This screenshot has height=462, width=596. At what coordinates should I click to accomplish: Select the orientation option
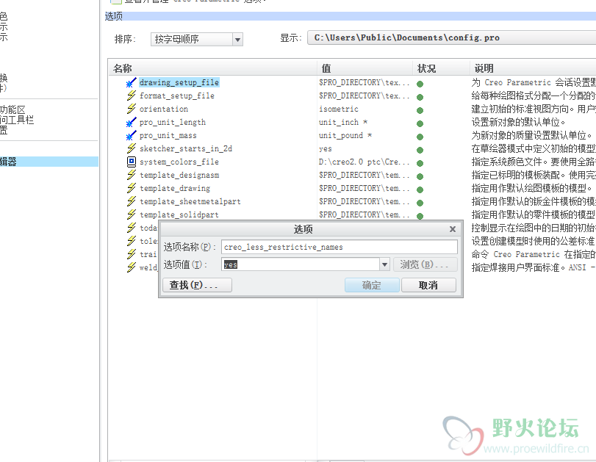coord(164,109)
